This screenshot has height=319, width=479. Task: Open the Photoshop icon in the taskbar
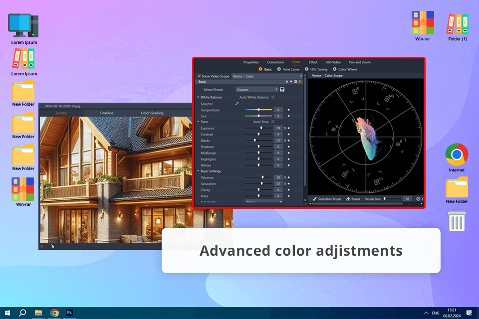69,313
